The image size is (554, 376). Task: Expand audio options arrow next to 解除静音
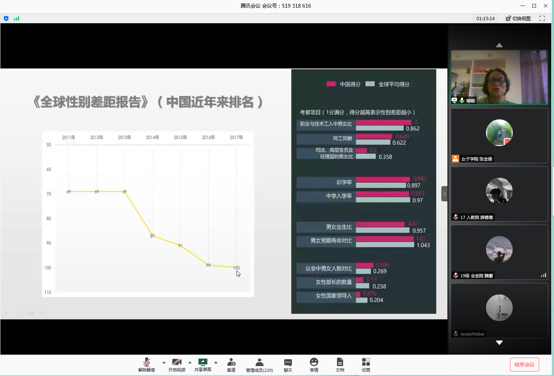click(x=164, y=362)
